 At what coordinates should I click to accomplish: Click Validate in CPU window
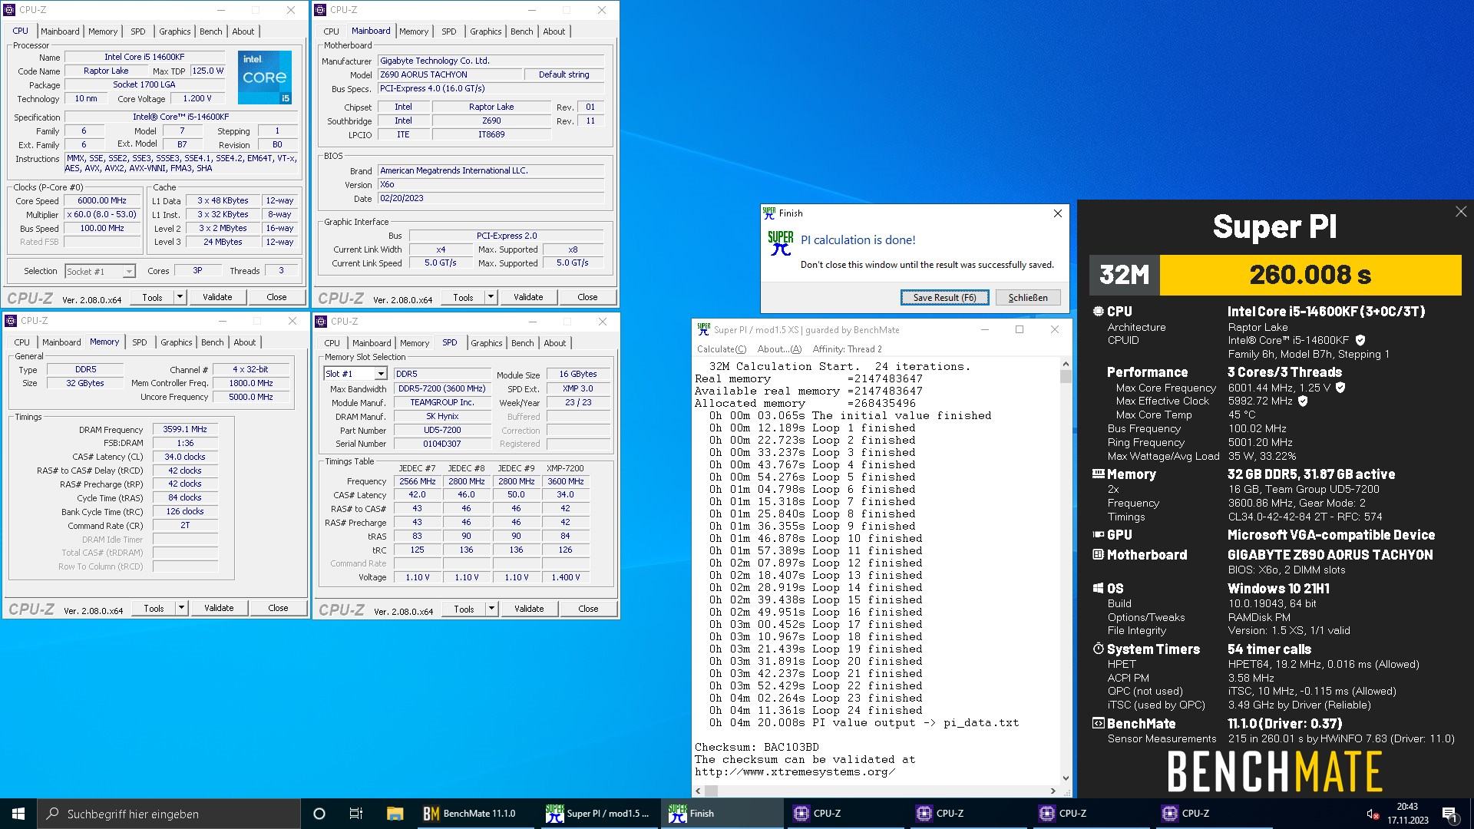pyautogui.click(x=217, y=297)
